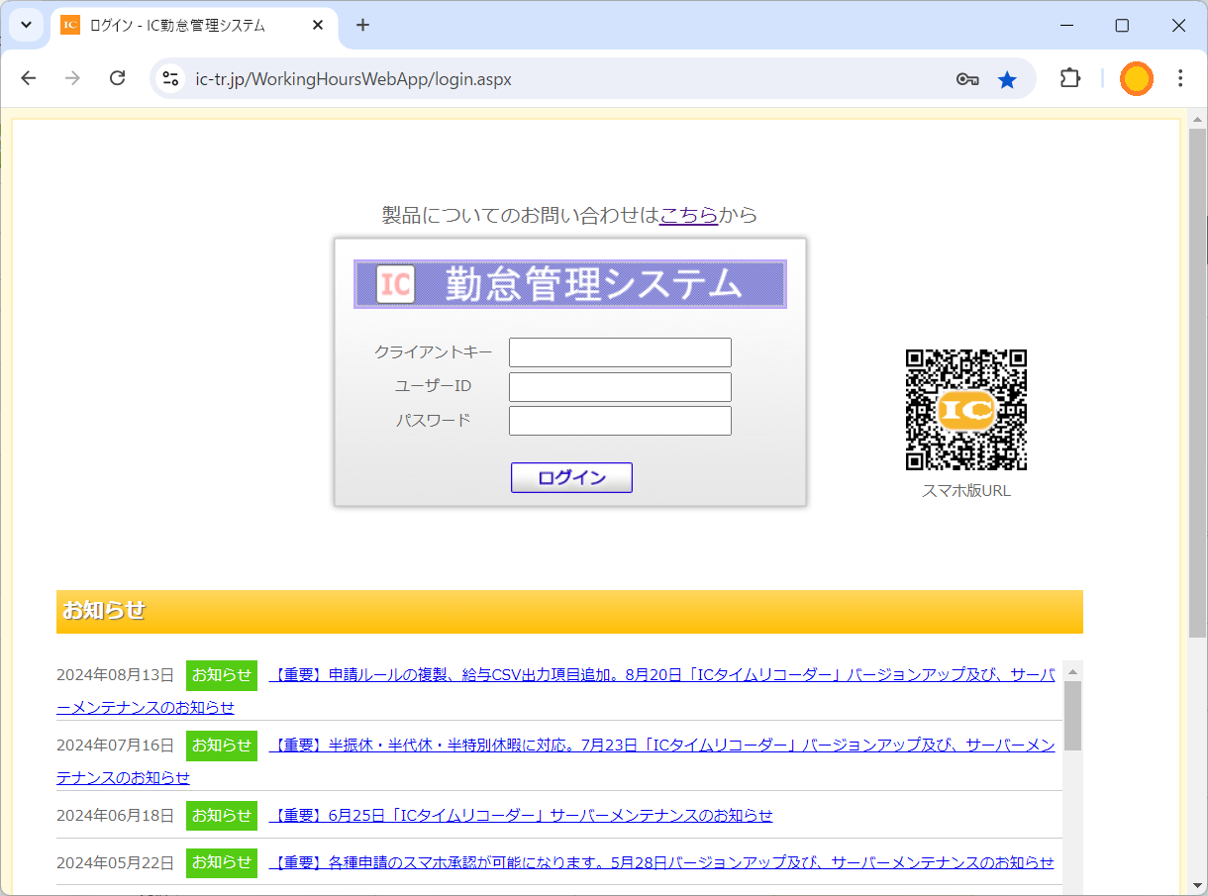The height and width of the screenshot is (896, 1208).
Task: Click the お知らせ section header
Action: point(569,611)
